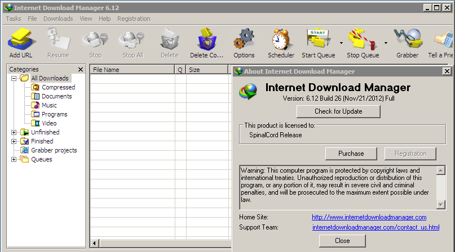Expand the Finished tree node

tap(14, 141)
